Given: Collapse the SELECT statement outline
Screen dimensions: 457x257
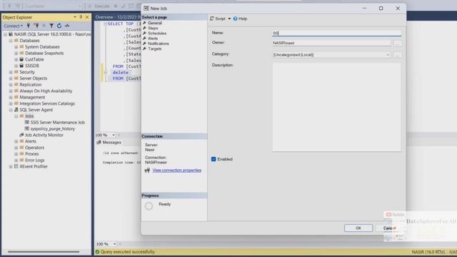Looking at the screenshot, I should coord(105,24).
